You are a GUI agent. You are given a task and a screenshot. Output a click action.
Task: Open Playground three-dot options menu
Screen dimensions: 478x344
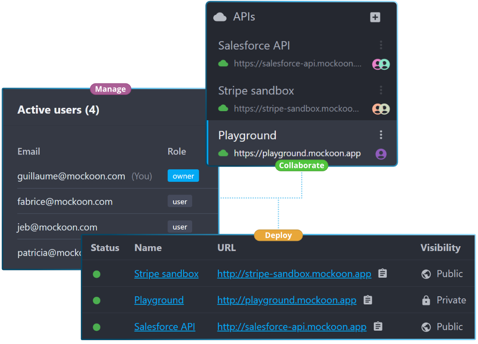[x=381, y=135]
